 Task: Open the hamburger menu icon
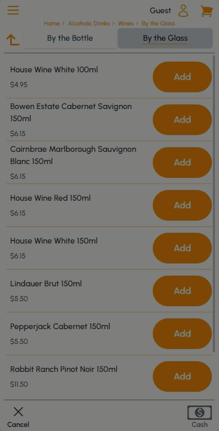tap(13, 11)
